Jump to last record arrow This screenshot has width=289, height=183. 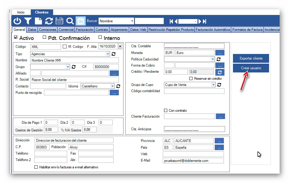pos(205,21)
